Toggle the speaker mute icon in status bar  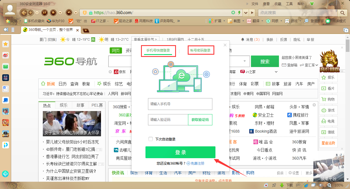point(320,185)
